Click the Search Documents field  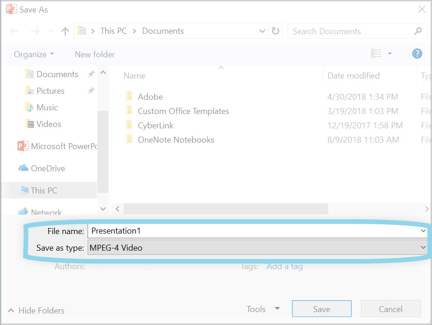pos(350,31)
